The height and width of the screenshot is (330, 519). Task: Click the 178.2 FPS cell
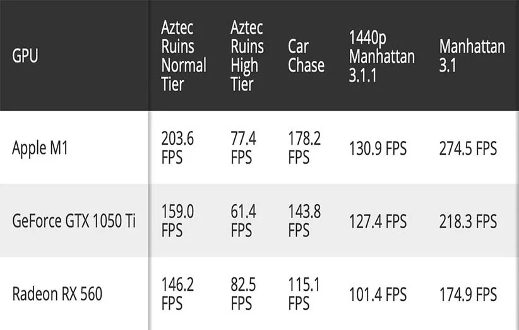[304, 148]
